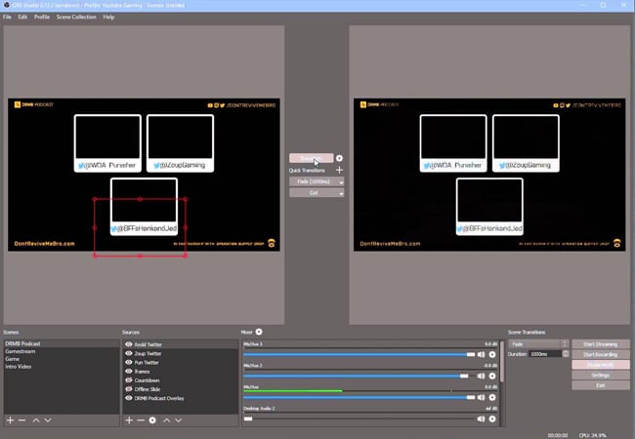Toggle the Studio Mode button
This screenshot has height=439, width=635.
pos(601,365)
